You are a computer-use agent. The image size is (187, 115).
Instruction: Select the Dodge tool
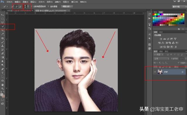2,65
